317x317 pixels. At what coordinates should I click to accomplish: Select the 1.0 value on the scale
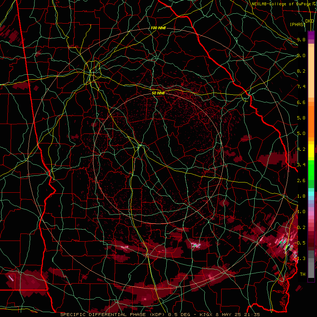(x=301, y=212)
